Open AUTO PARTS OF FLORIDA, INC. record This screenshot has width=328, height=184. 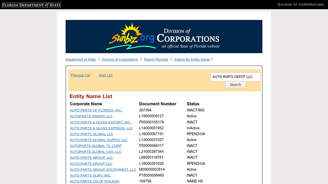pyautogui.click(x=96, y=110)
